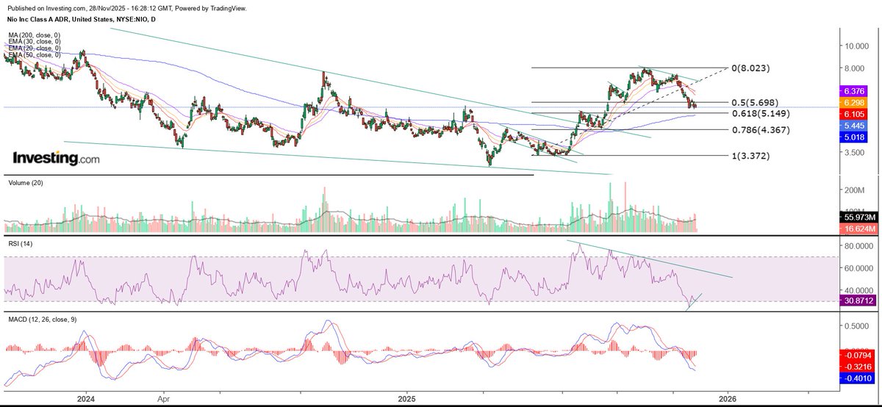Click the 10.000 price axis label

coord(858,46)
